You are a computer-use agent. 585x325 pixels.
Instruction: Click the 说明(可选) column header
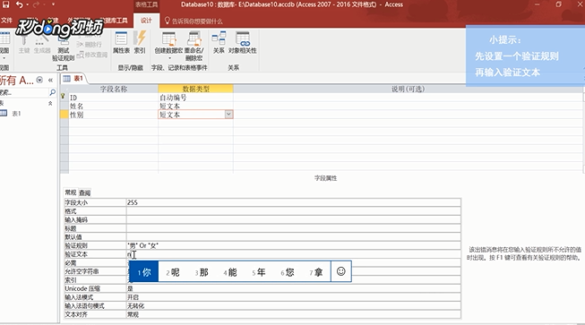pos(408,89)
